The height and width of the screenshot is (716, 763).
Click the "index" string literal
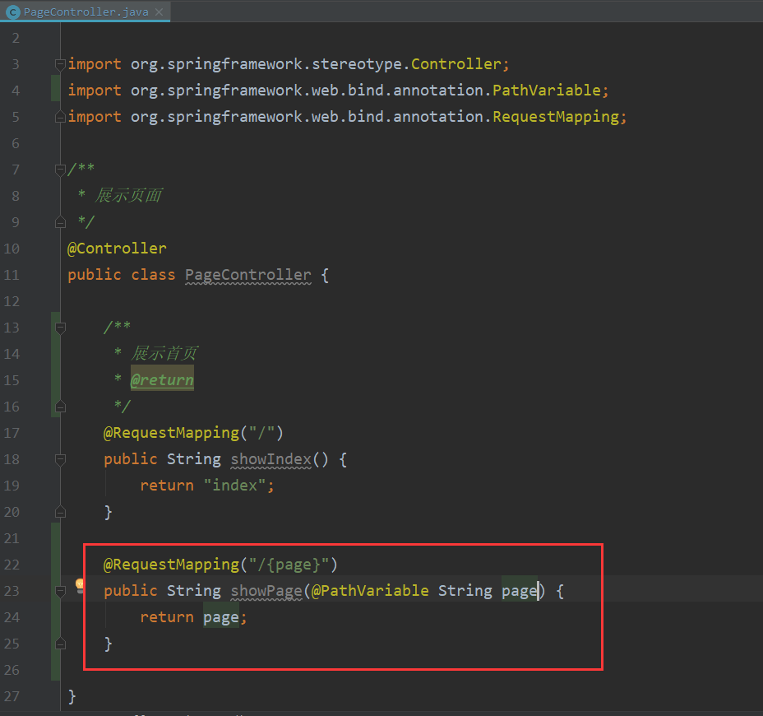coord(235,486)
